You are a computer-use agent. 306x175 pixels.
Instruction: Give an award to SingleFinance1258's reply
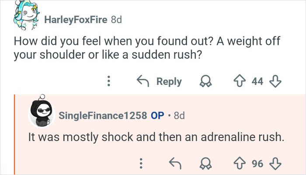(205, 163)
